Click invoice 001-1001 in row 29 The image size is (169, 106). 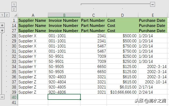(64, 41)
